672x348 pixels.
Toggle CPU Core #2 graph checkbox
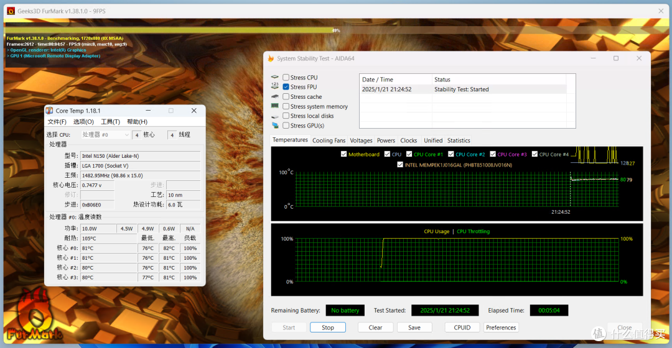click(x=451, y=154)
